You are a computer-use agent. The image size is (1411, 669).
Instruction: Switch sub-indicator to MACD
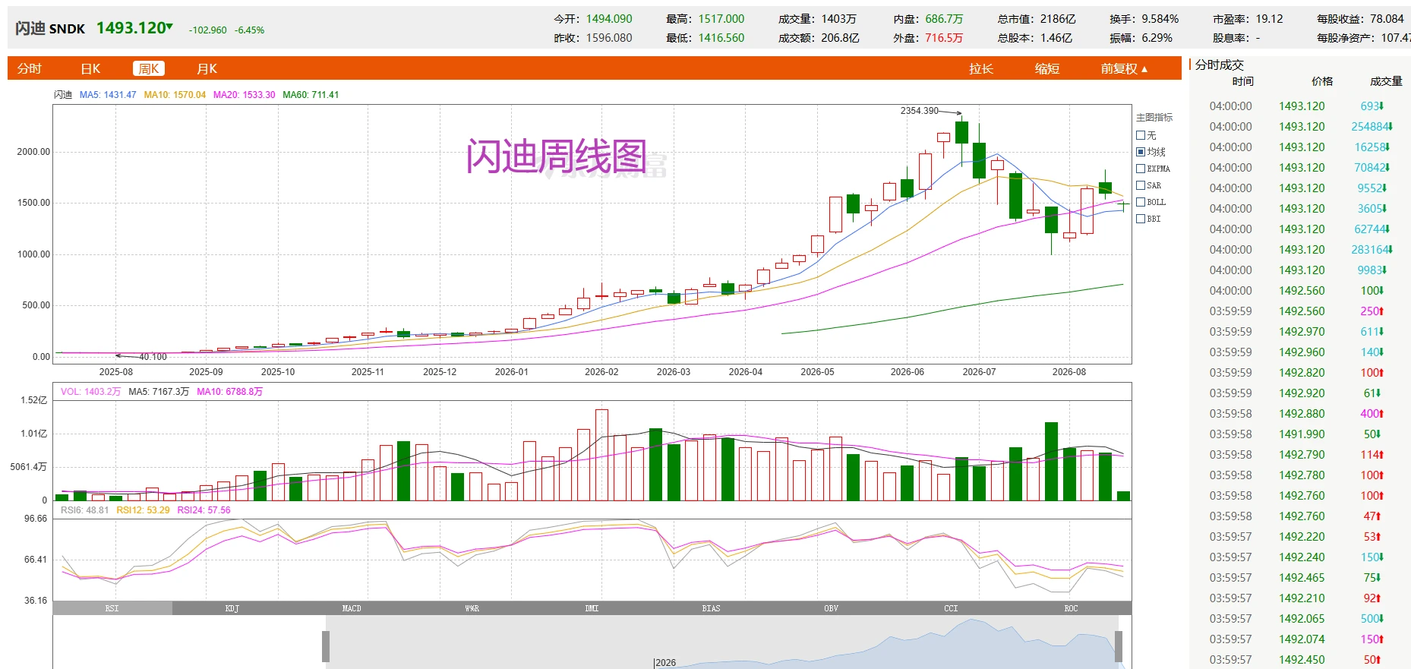[x=352, y=608]
